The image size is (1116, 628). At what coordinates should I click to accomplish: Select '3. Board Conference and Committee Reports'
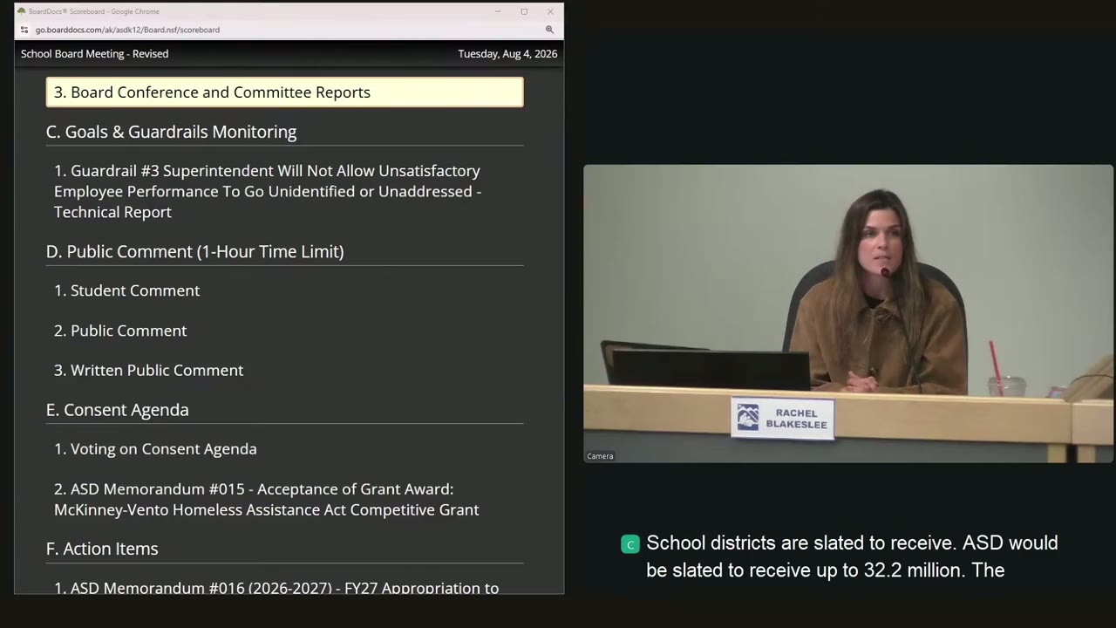point(284,92)
